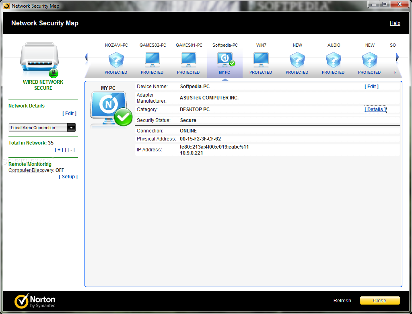Viewport: 412px width, 314px height.
Task: Edit the Device Name Softpedia-PC
Action: (x=371, y=87)
